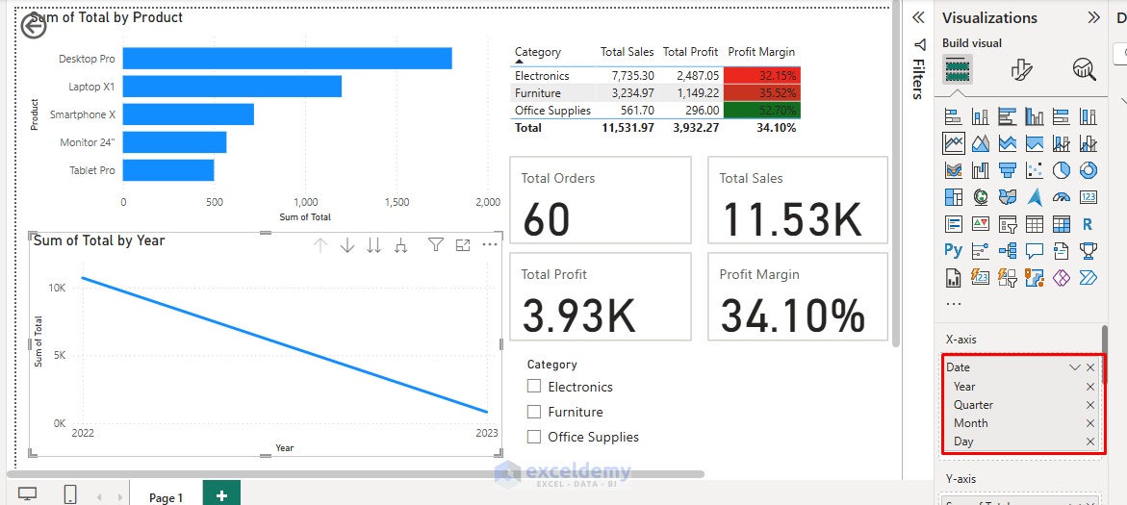Remove Year from the X-axis hierarchy
The width and height of the screenshot is (1127, 505).
1090,387
